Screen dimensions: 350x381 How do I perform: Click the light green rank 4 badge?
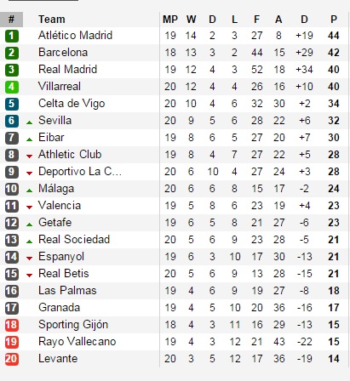click(12, 87)
